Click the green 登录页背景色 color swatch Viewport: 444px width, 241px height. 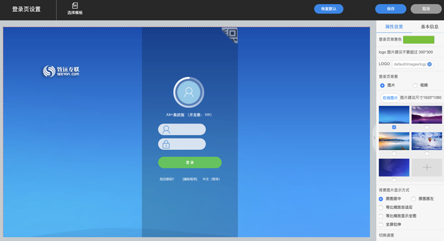click(x=418, y=39)
